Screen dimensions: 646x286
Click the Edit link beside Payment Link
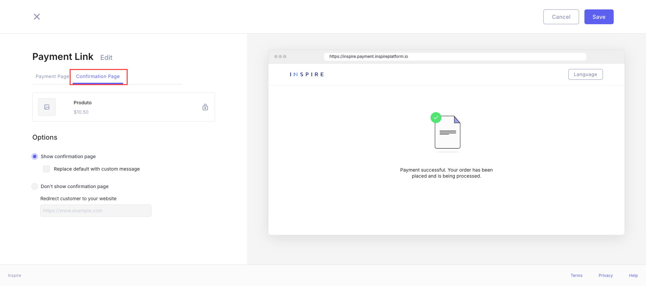106,58
